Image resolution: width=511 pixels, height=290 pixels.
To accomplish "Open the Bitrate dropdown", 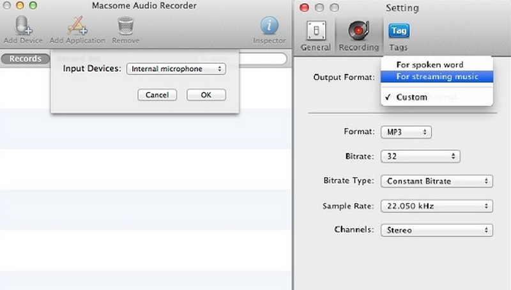I will [420, 156].
